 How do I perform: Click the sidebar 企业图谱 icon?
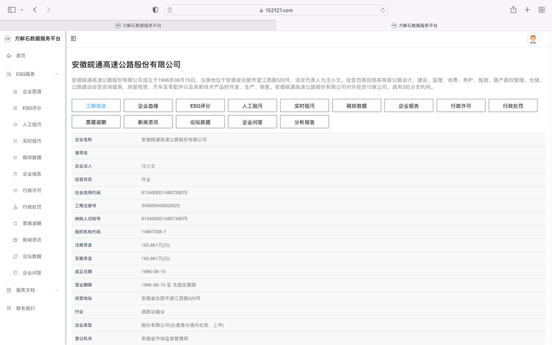(15, 92)
